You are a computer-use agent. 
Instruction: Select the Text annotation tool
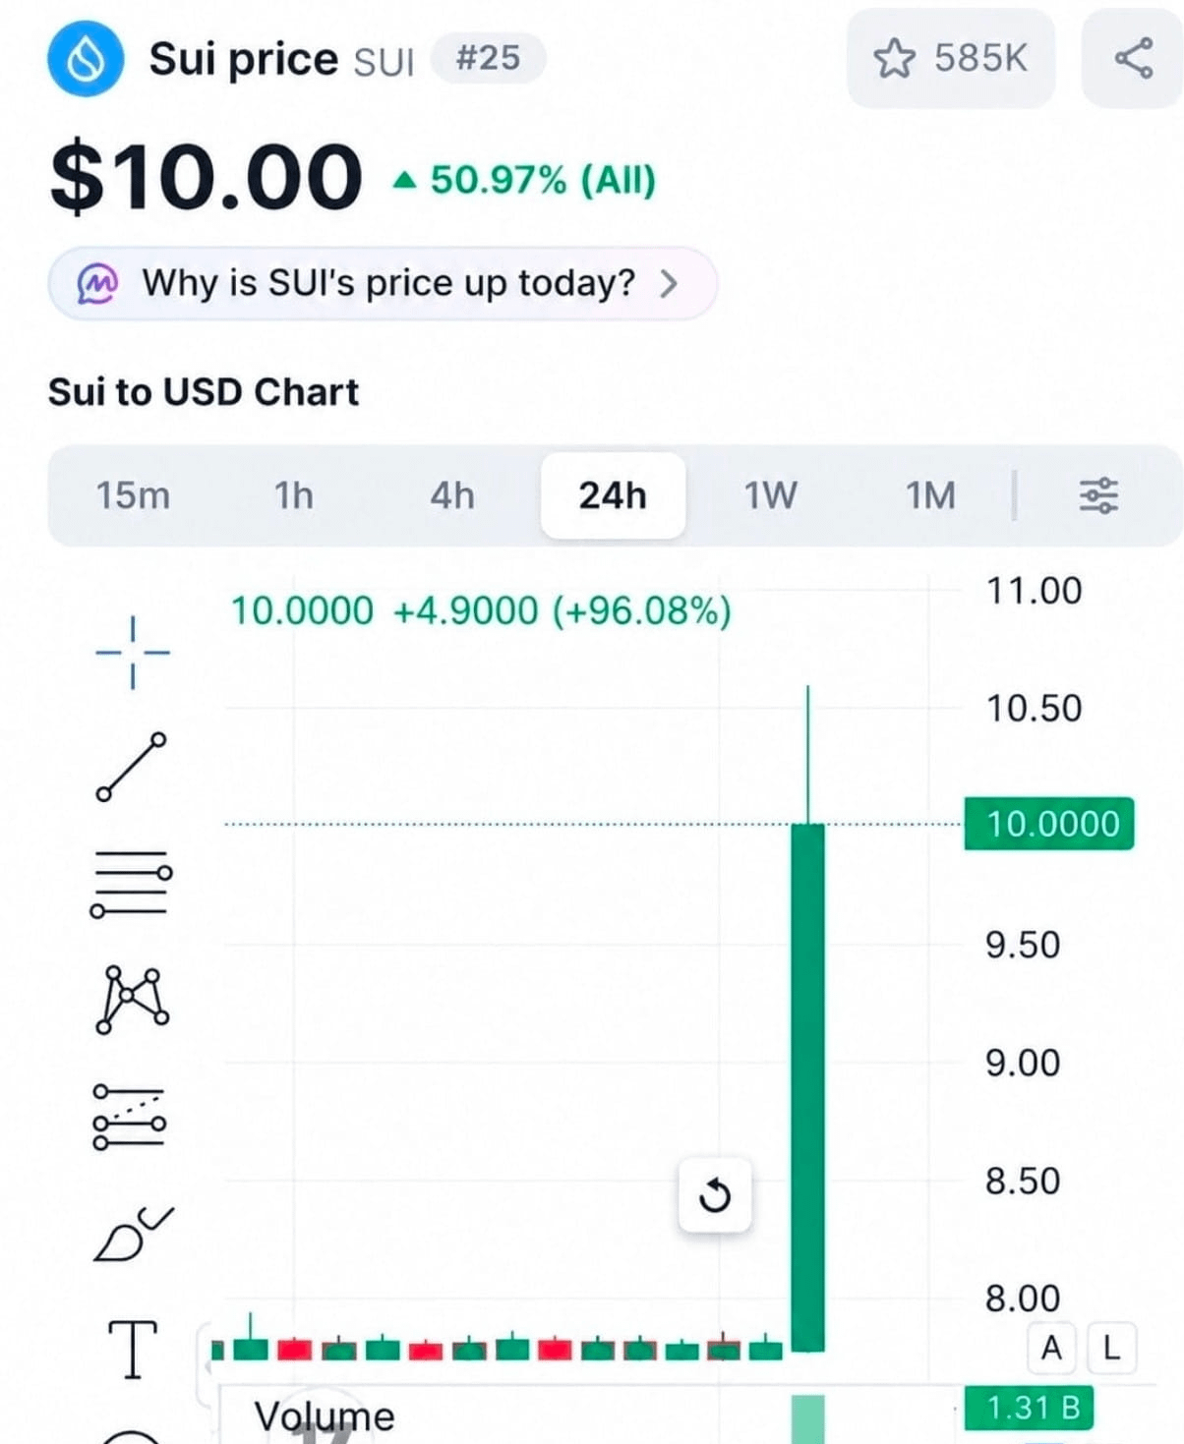coord(132,1349)
